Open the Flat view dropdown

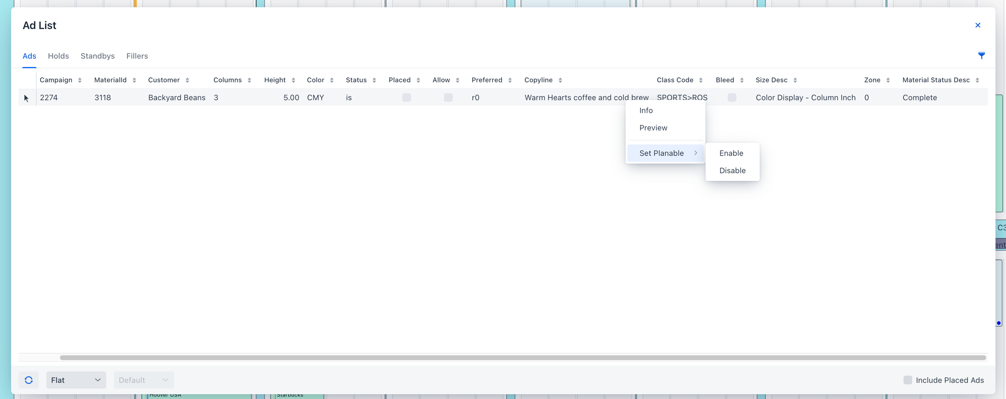tap(76, 380)
